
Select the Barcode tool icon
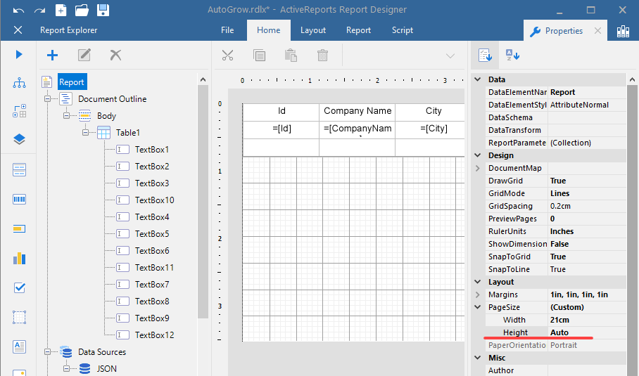point(19,199)
